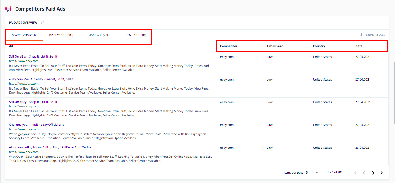The height and width of the screenshot is (183, 395).
Task: Click the date 26.04.2021
Action: pyautogui.click(x=363, y=148)
